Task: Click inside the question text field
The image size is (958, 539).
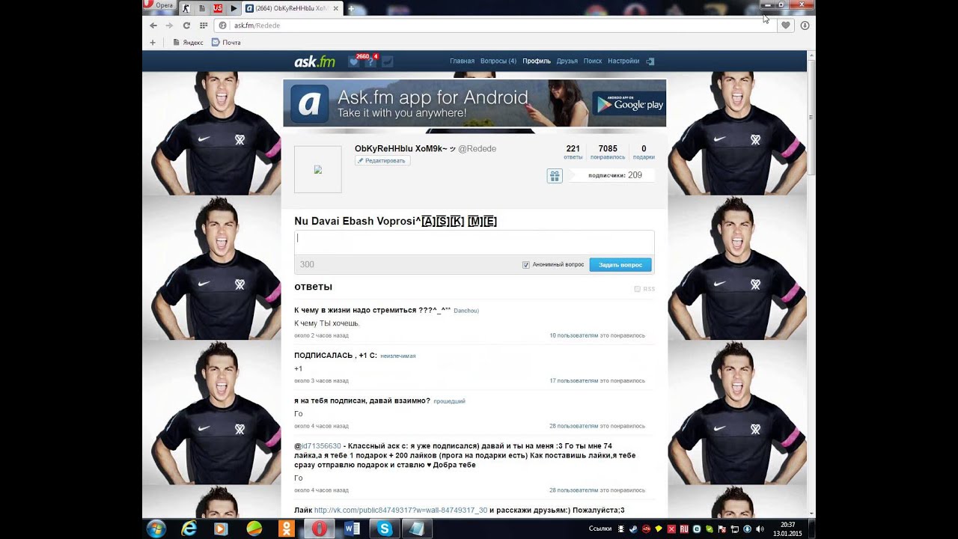Action: [x=474, y=243]
